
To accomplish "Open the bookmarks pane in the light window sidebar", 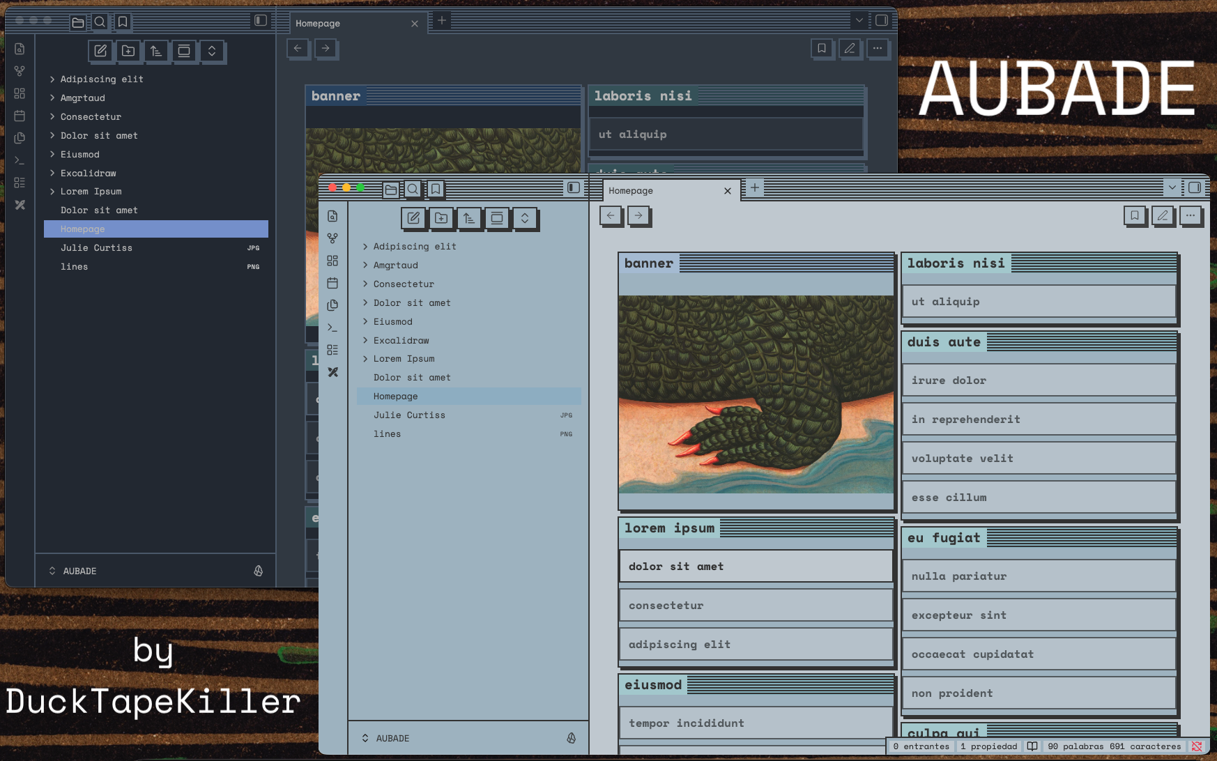I will pyautogui.click(x=436, y=189).
